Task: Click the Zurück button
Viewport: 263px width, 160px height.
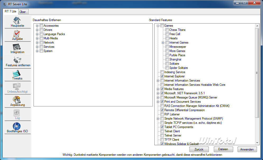Action: coord(199,149)
